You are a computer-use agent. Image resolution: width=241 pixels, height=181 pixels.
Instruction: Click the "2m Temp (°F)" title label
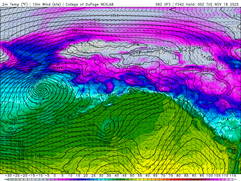[x=15, y=5]
